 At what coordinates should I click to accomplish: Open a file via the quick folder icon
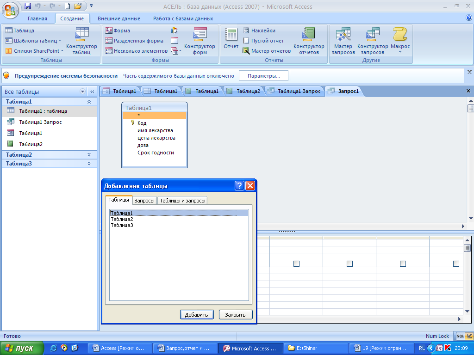[x=78, y=6]
